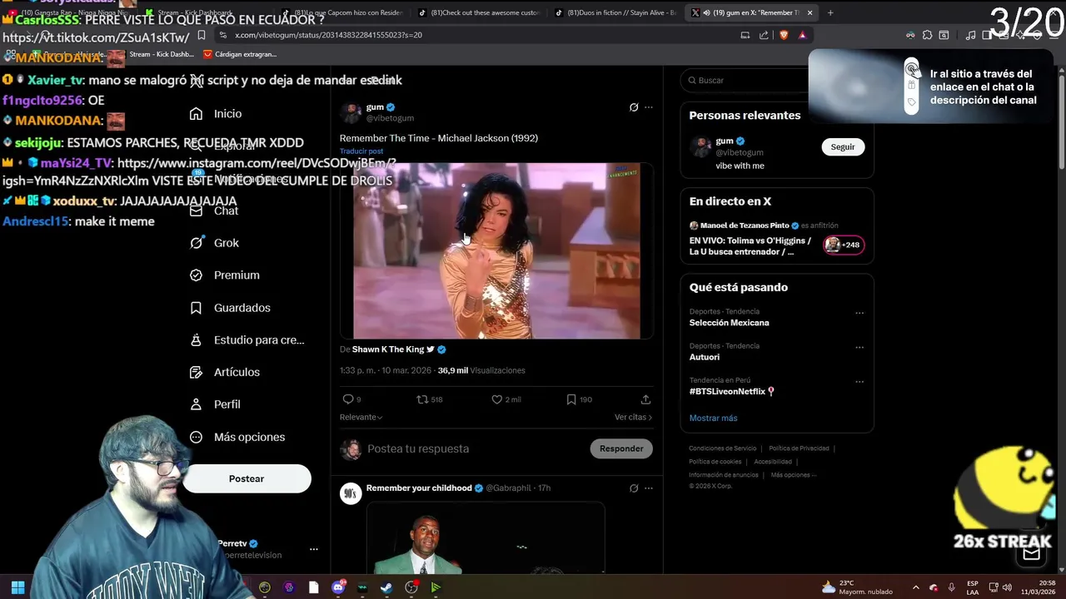Screen dimensions: 1066x599
Task: Expand footer Más opciones menu
Action: point(793,475)
